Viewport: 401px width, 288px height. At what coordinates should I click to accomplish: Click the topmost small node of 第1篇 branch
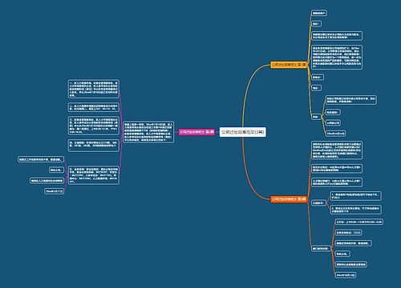click(319, 13)
